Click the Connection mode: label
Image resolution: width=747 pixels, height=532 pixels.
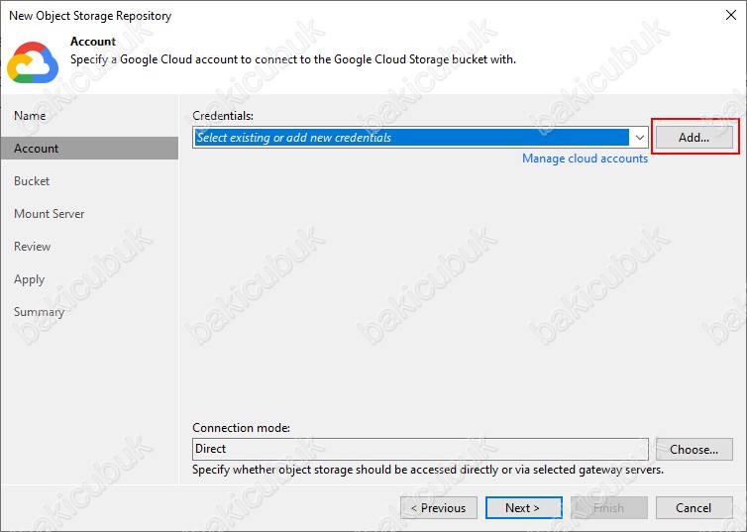coord(241,428)
